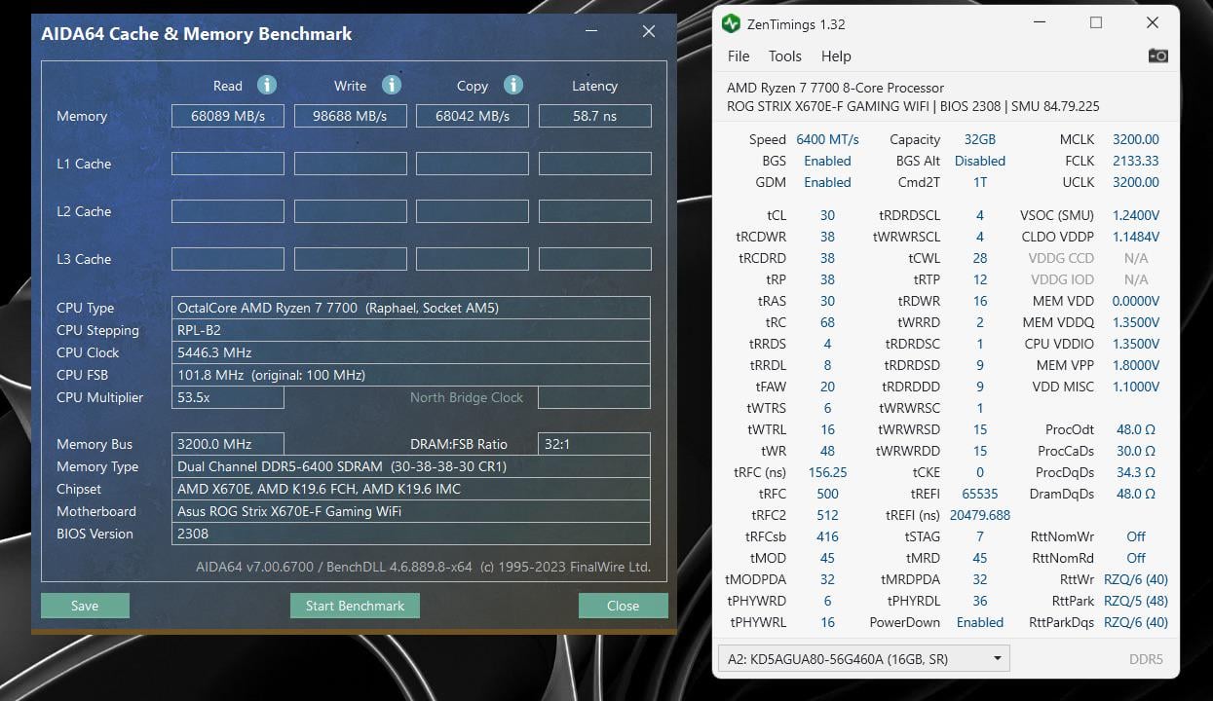Click the L3 Cache Write empty field
The width and height of the screenshot is (1213, 701).
point(351,259)
